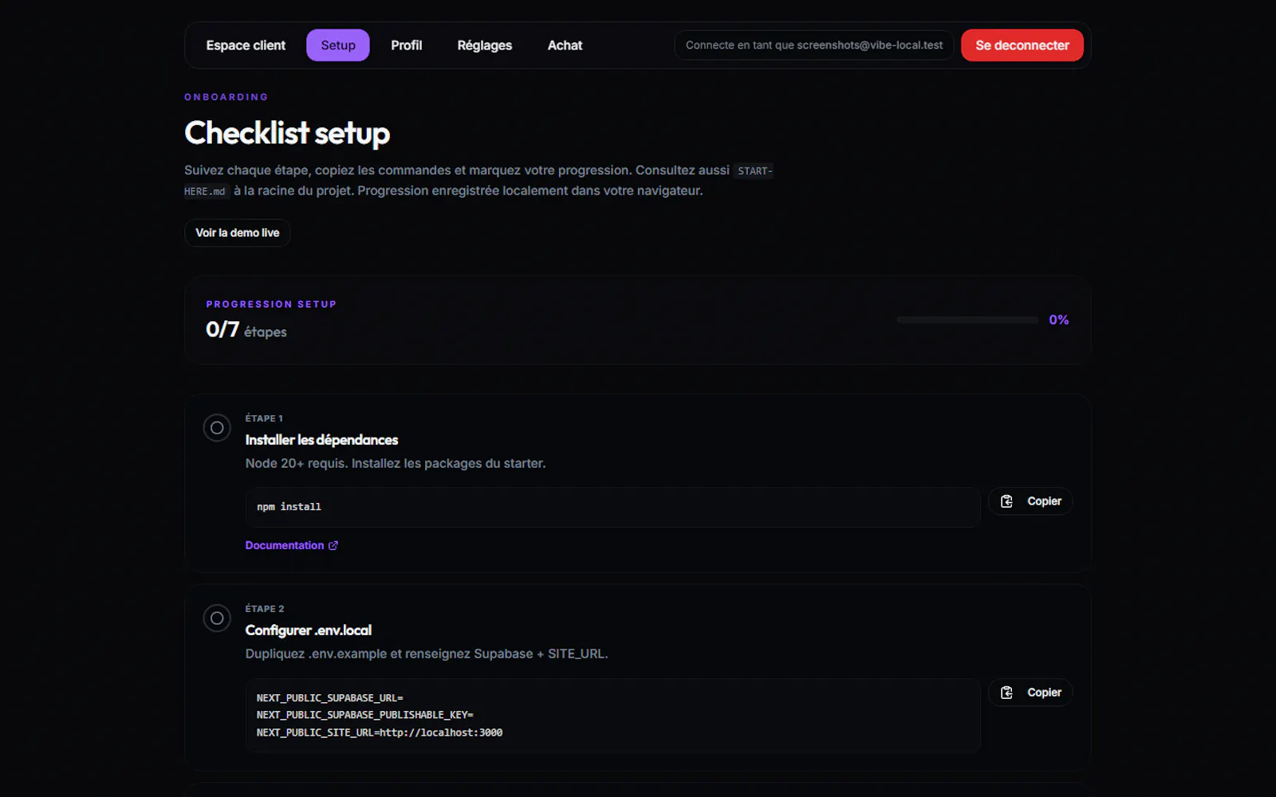Click the NEXT_PUBLIC_SUPABASE_PUBLISHABLE_KEY line
The width and height of the screenshot is (1276, 797).
point(365,715)
